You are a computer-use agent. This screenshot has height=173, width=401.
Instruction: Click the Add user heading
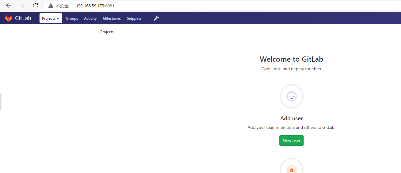[291, 118]
